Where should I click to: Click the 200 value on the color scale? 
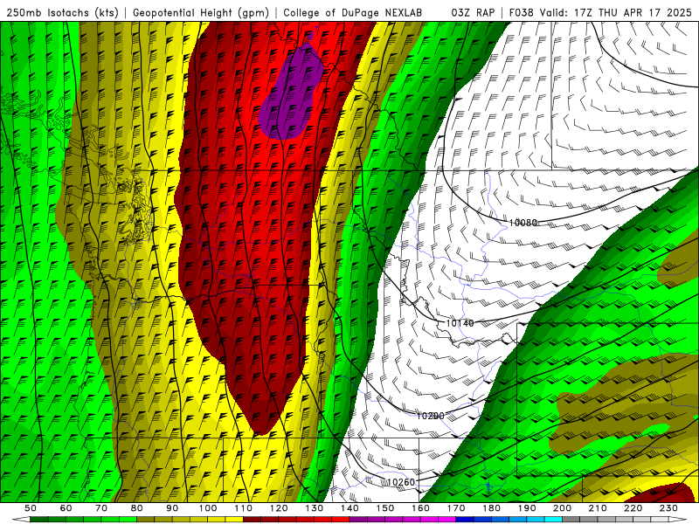pyautogui.click(x=562, y=508)
